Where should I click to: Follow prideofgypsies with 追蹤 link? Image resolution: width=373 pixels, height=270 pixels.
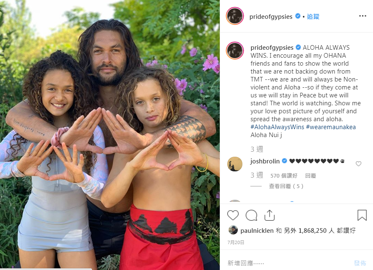(x=313, y=16)
